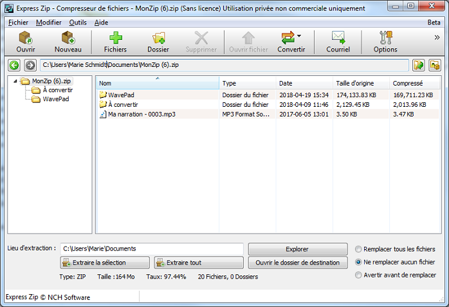Image resolution: width=449 pixels, height=307 pixels.
Task: Open an archive with the Ouvrir button
Action: pos(26,42)
